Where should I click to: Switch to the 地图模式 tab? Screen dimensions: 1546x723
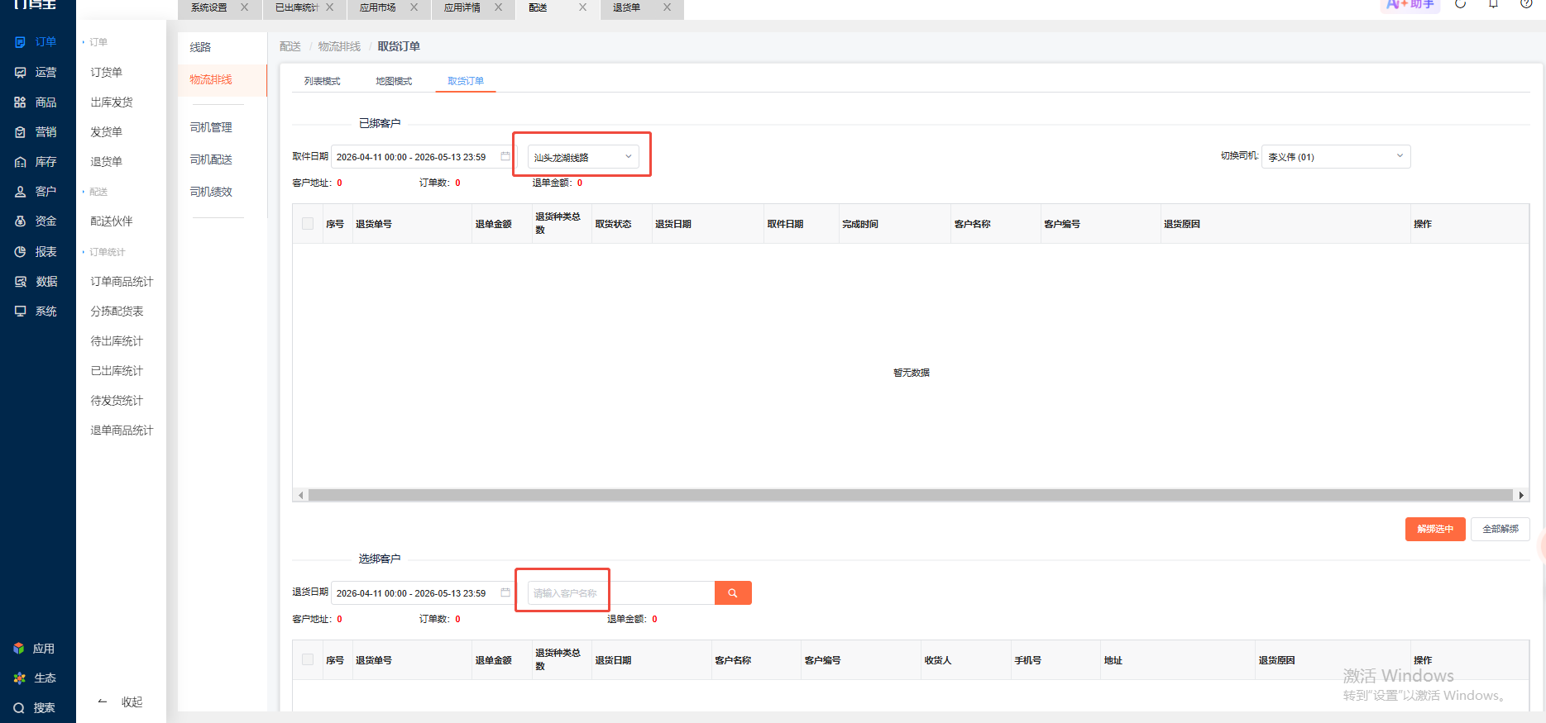click(x=394, y=81)
